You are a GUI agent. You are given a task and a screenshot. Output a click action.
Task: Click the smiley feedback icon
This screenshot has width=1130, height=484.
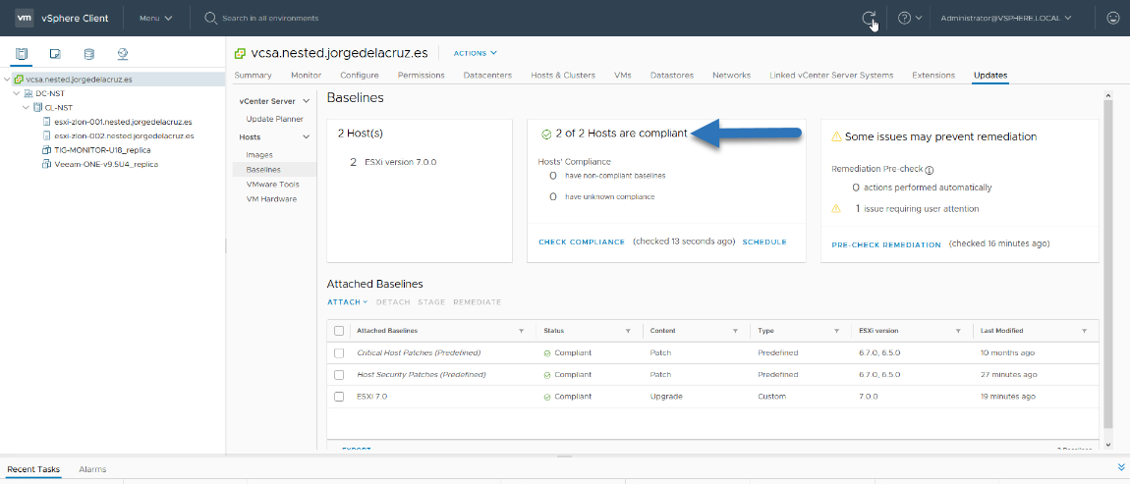click(1112, 18)
